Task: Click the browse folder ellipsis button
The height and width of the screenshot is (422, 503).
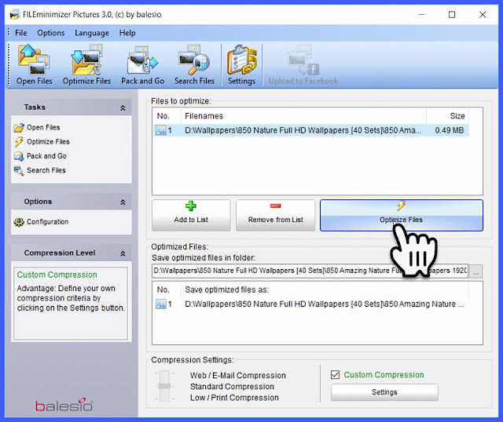Action: (475, 271)
